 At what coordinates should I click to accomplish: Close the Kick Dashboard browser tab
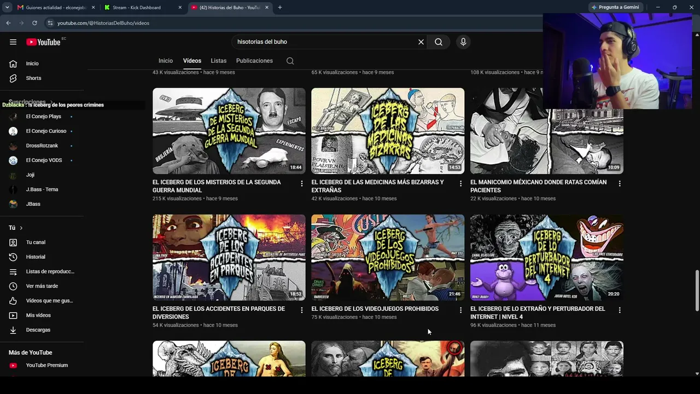pos(180,8)
